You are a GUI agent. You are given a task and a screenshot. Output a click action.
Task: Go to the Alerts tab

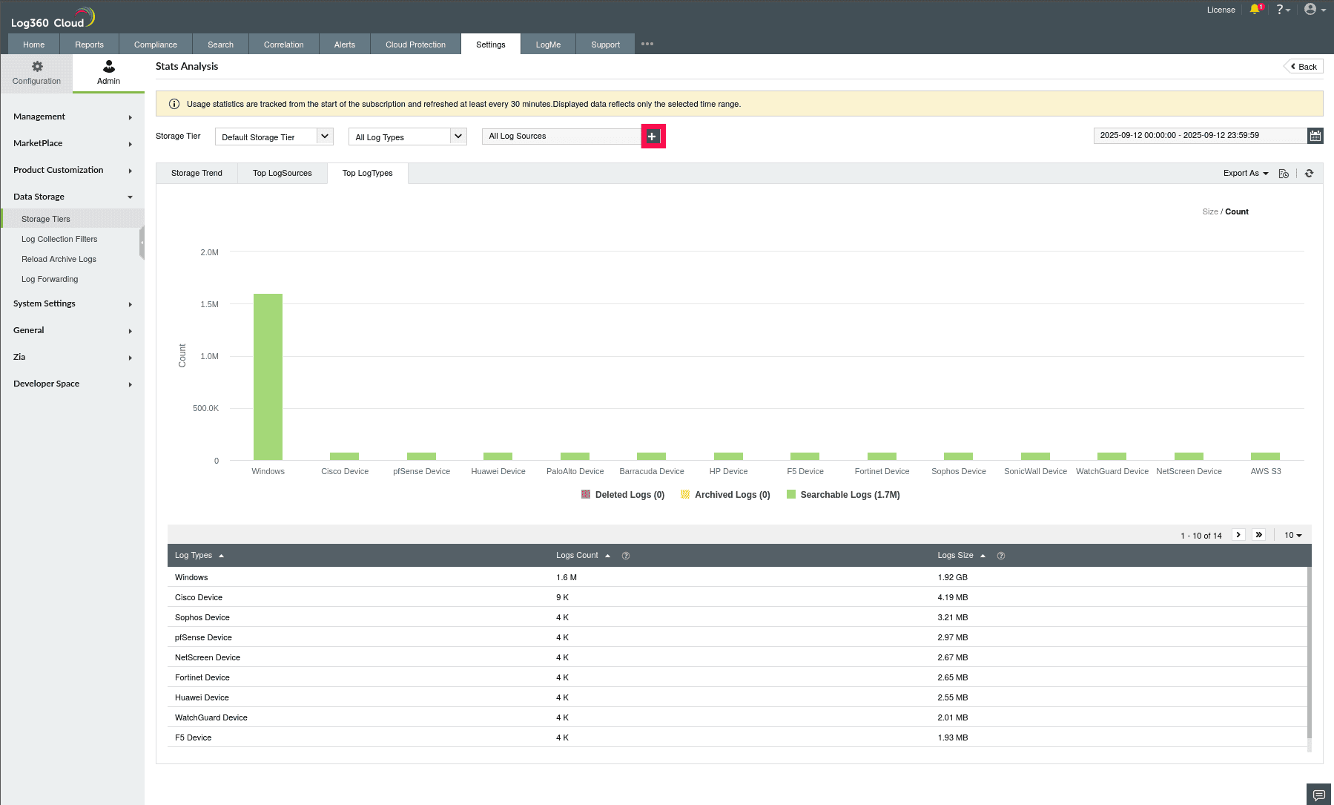345,45
